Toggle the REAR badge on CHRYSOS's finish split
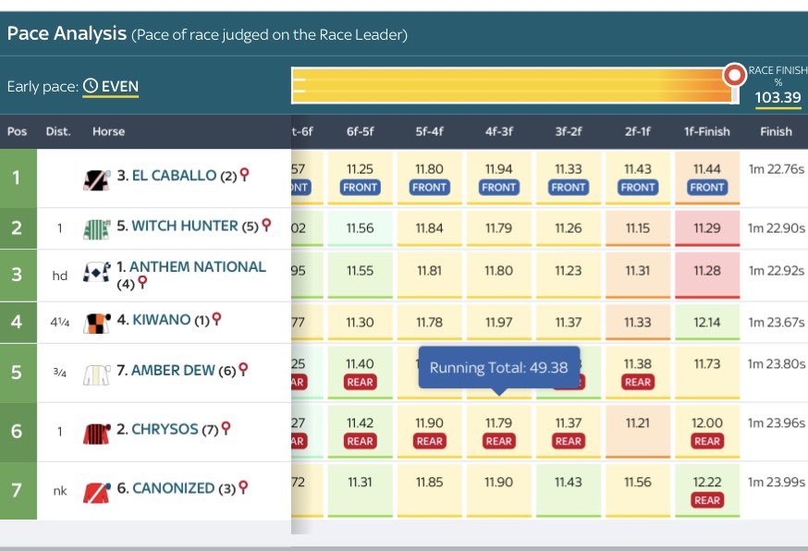This screenshot has height=551, width=808. coord(706,441)
